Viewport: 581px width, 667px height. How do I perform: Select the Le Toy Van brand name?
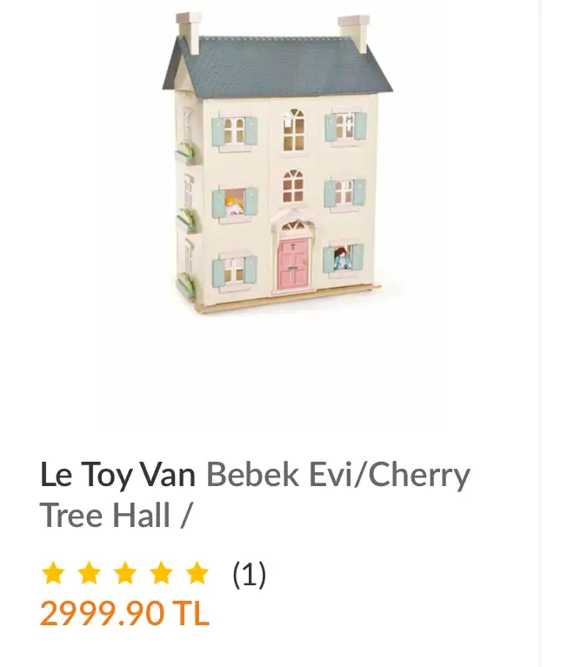117,474
